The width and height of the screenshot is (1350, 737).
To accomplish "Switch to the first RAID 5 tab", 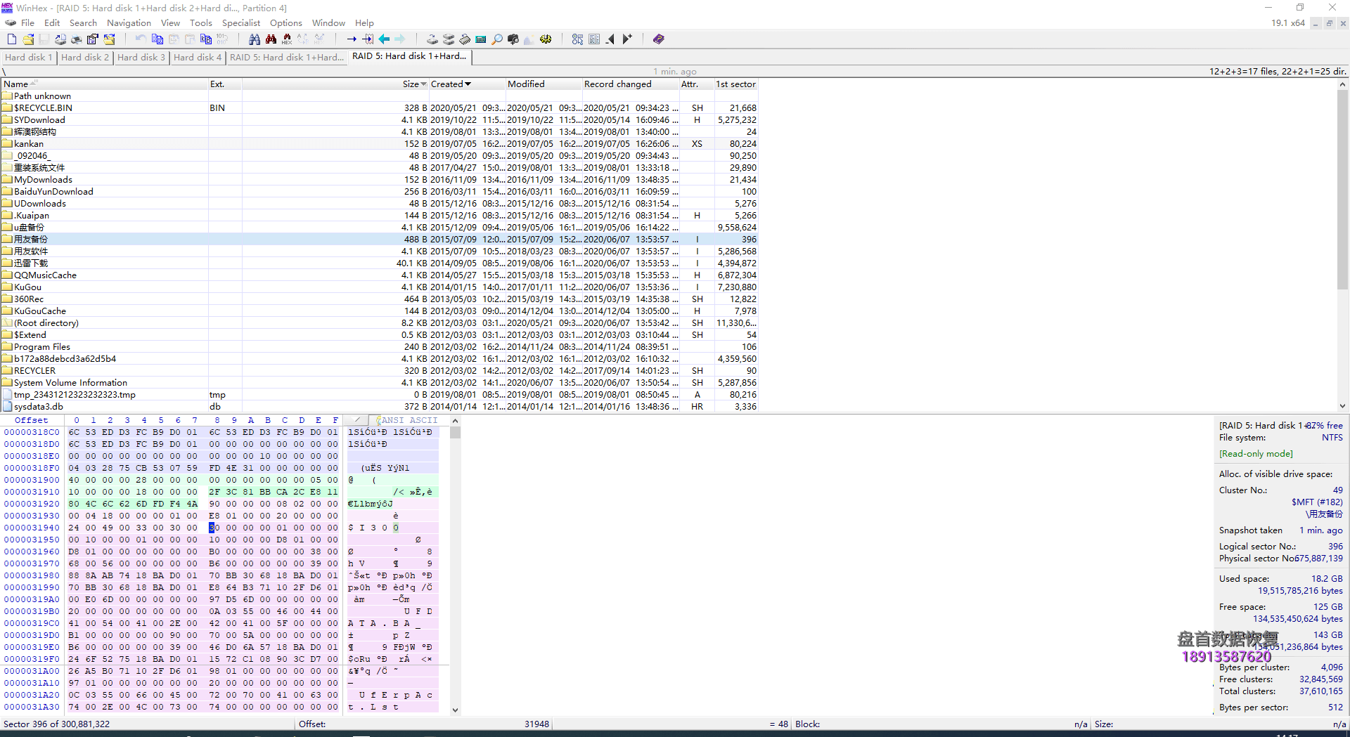I will coord(286,57).
